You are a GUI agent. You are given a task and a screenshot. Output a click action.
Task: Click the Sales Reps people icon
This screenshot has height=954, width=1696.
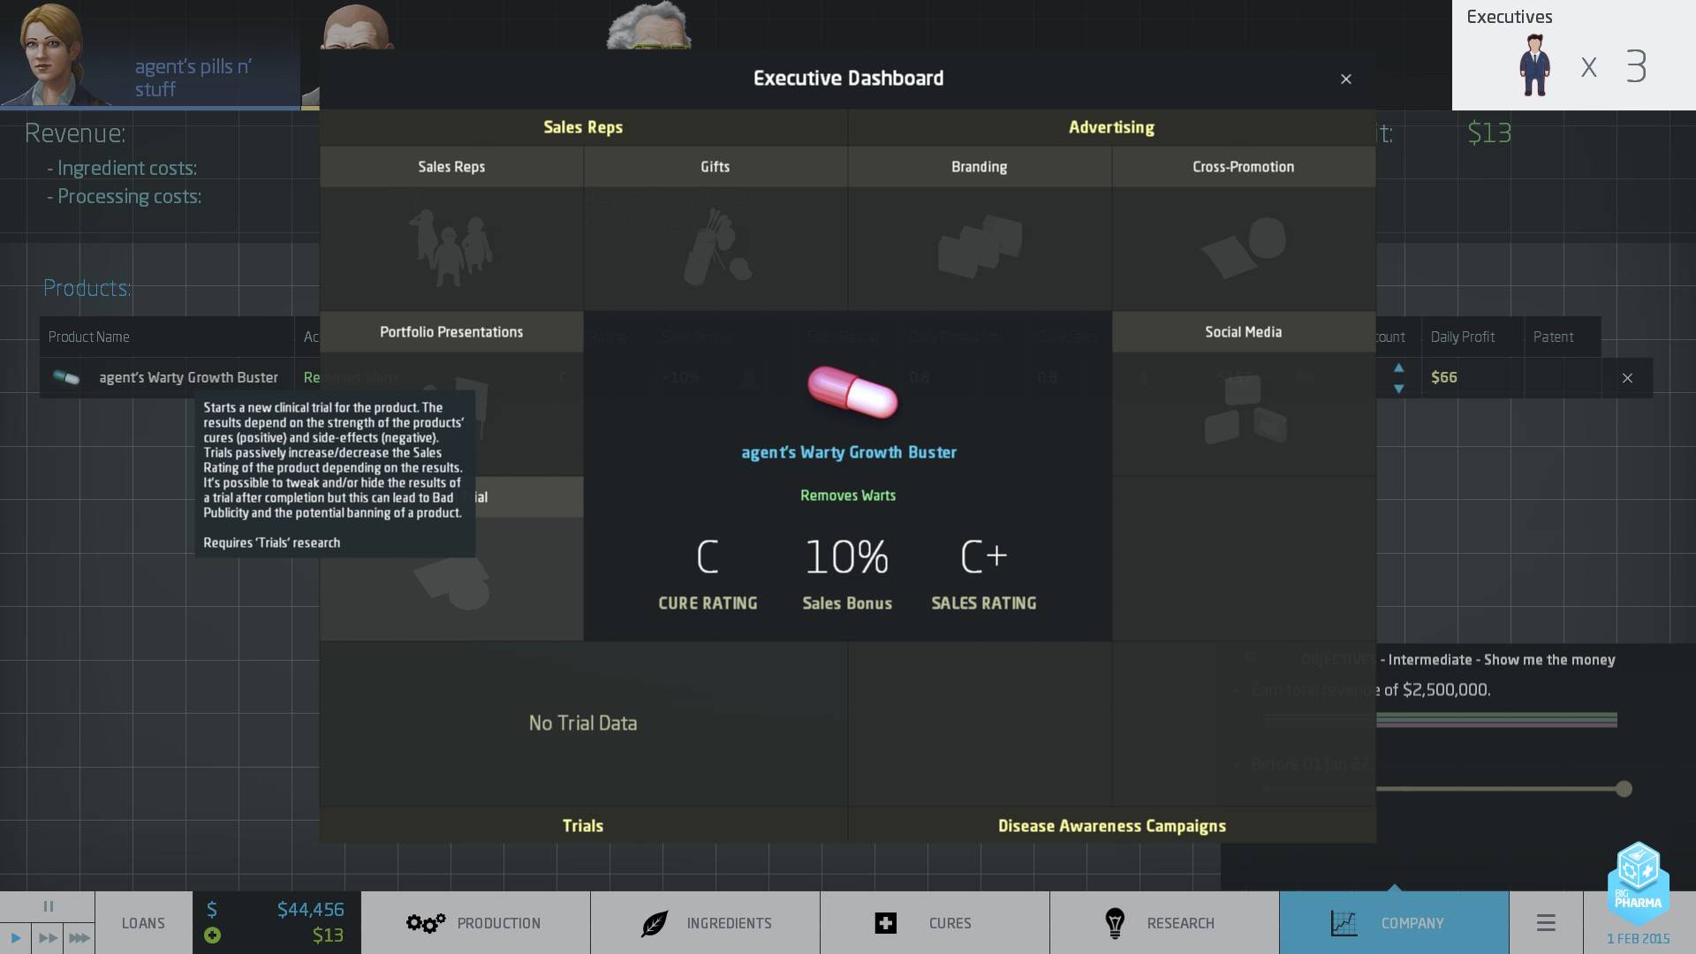450,247
